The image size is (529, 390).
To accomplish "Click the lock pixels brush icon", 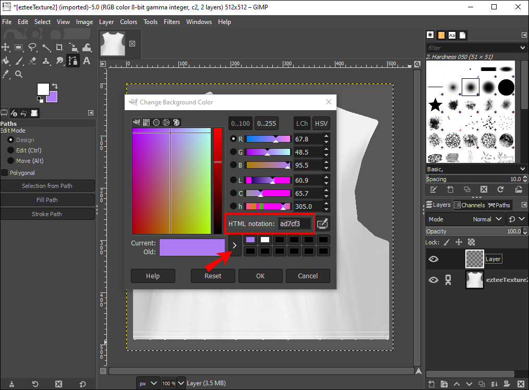I will click(x=446, y=242).
